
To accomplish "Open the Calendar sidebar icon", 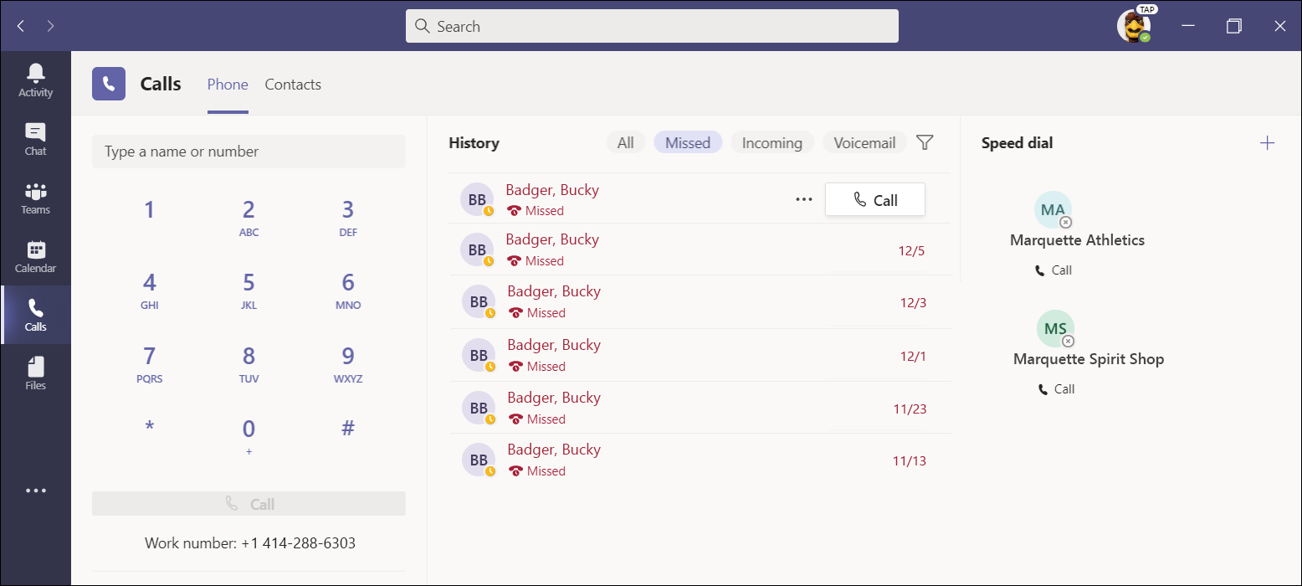I will 35,256.
